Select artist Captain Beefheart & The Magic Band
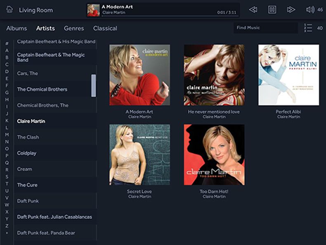 click(x=55, y=57)
